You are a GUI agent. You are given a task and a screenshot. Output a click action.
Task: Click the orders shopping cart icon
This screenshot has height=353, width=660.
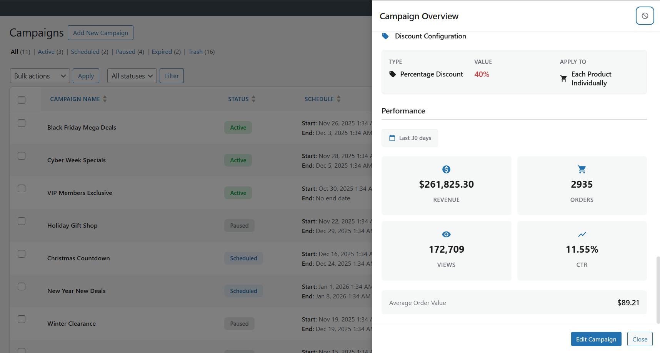582,169
